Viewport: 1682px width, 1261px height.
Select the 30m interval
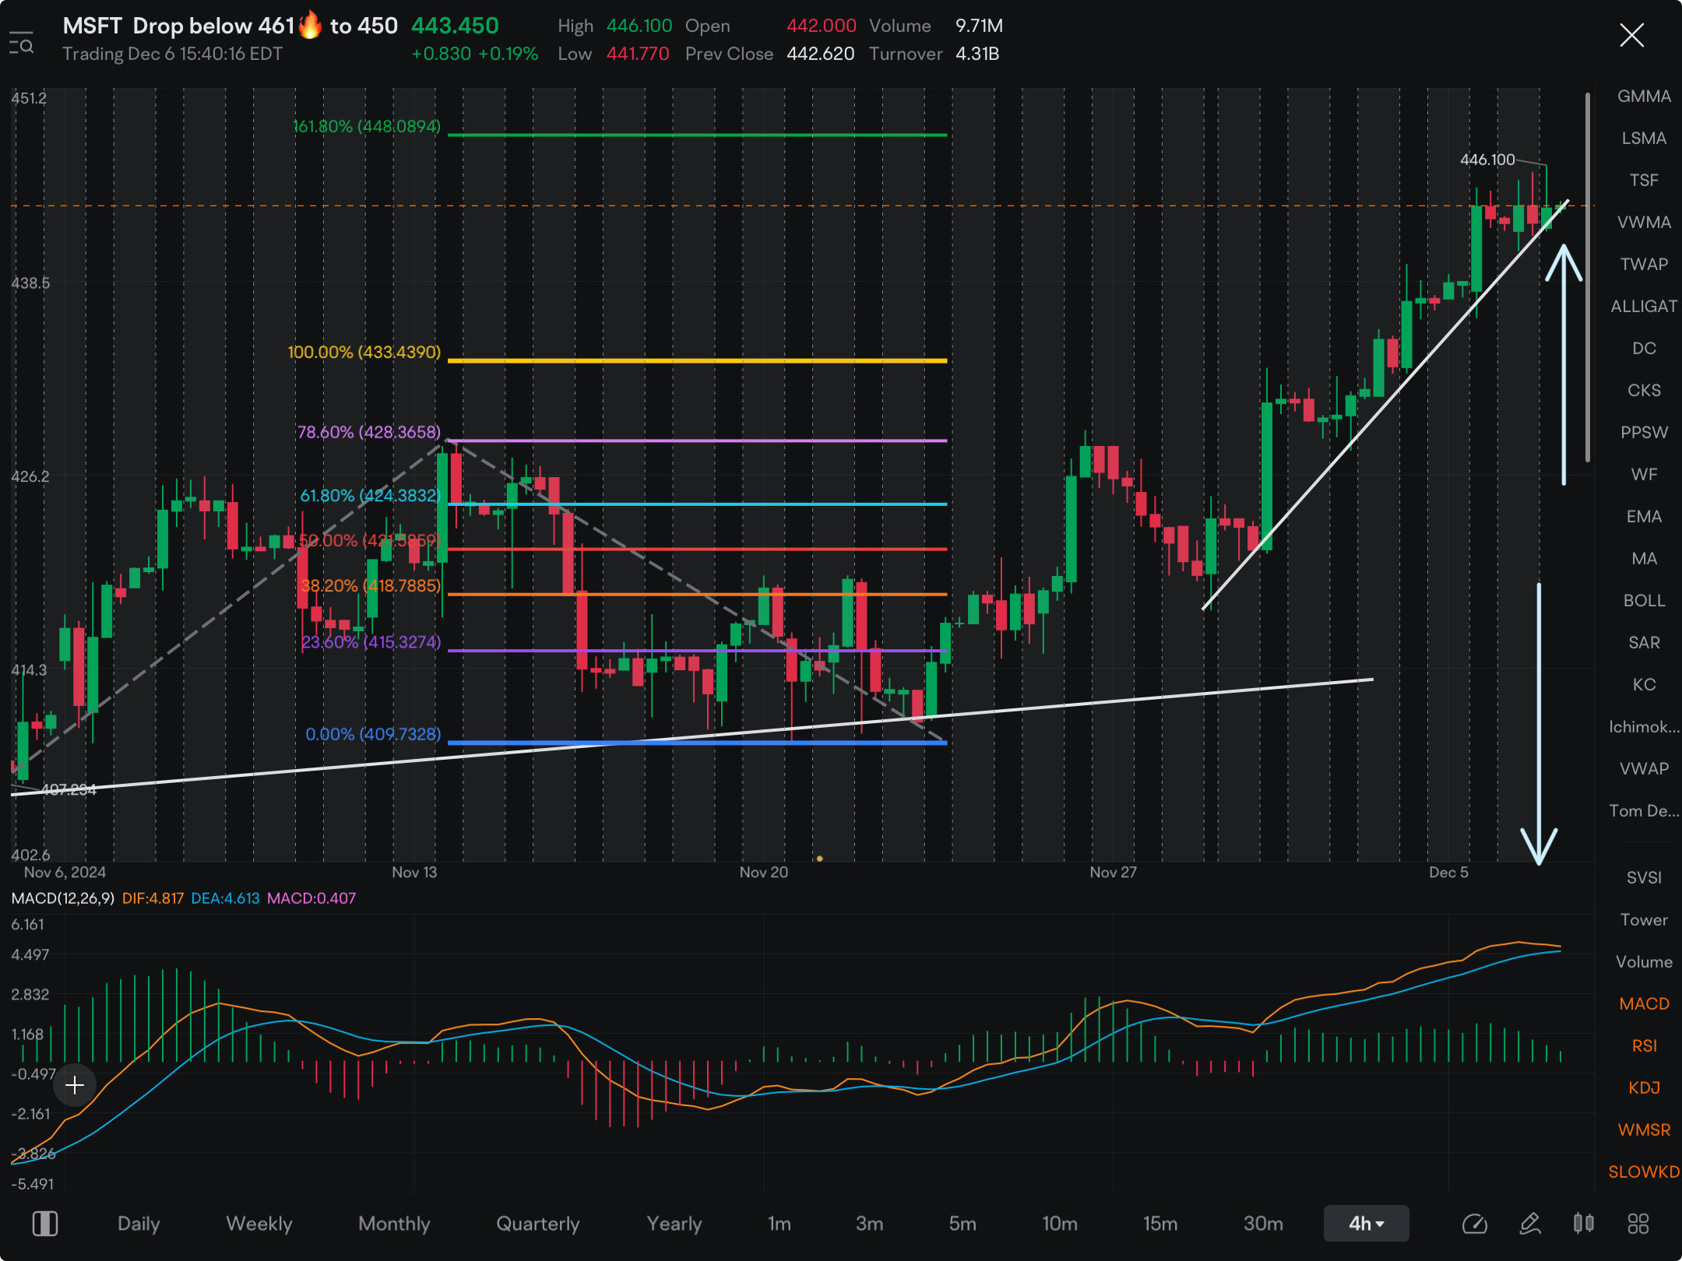pyautogui.click(x=1263, y=1224)
